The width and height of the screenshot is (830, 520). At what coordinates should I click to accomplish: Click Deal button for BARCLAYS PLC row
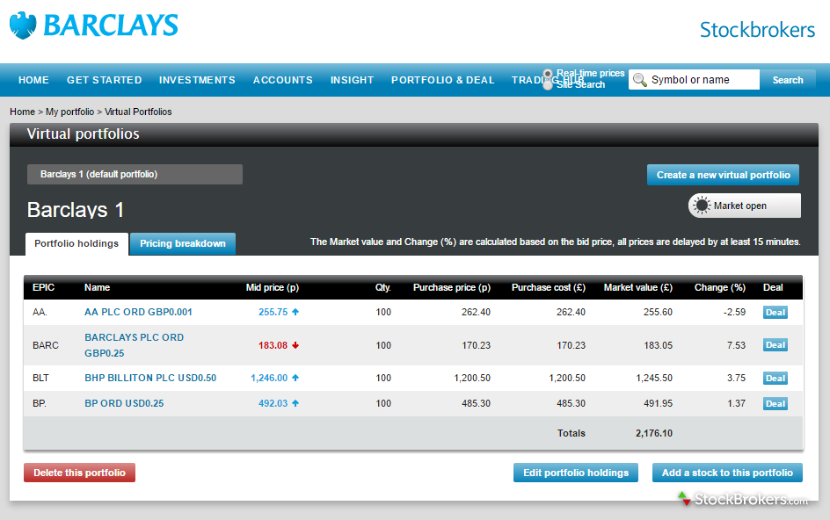point(775,345)
